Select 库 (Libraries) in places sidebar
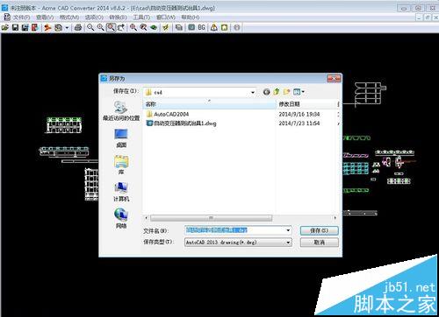The width and height of the screenshot is (439, 317). coord(121,165)
